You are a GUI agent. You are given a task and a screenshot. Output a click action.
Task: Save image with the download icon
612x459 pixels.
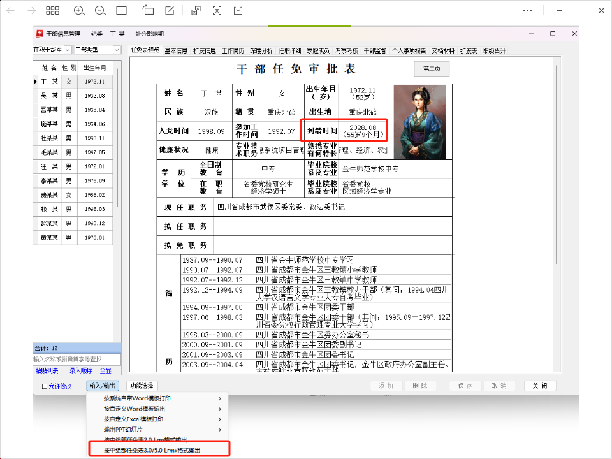point(238,11)
